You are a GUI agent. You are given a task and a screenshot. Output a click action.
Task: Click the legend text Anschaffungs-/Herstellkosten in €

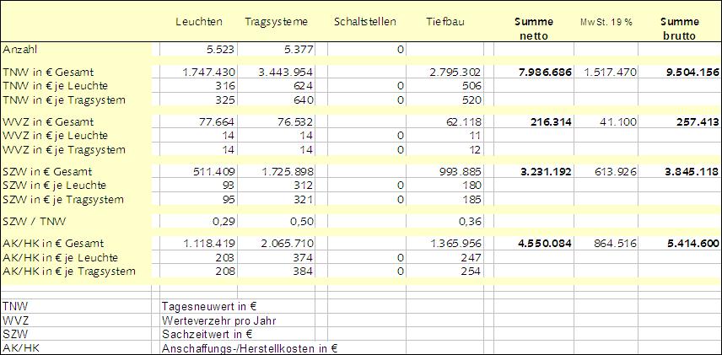pos(250,348)
